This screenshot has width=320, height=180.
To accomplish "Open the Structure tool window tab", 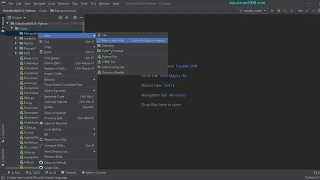I will point(3,133).
